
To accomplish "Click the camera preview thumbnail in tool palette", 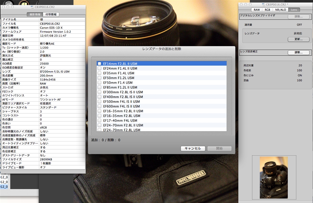I will (274, 177).
